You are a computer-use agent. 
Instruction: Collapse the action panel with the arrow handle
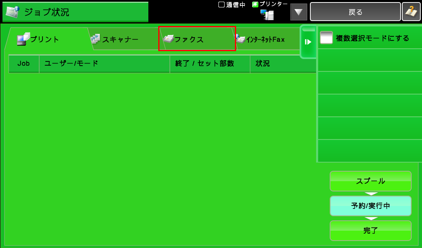click(x=307, y=42)
